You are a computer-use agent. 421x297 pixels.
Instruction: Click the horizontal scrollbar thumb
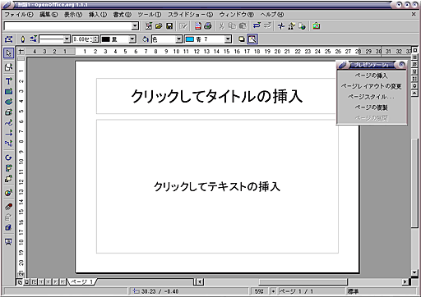(x=303, y=281)
